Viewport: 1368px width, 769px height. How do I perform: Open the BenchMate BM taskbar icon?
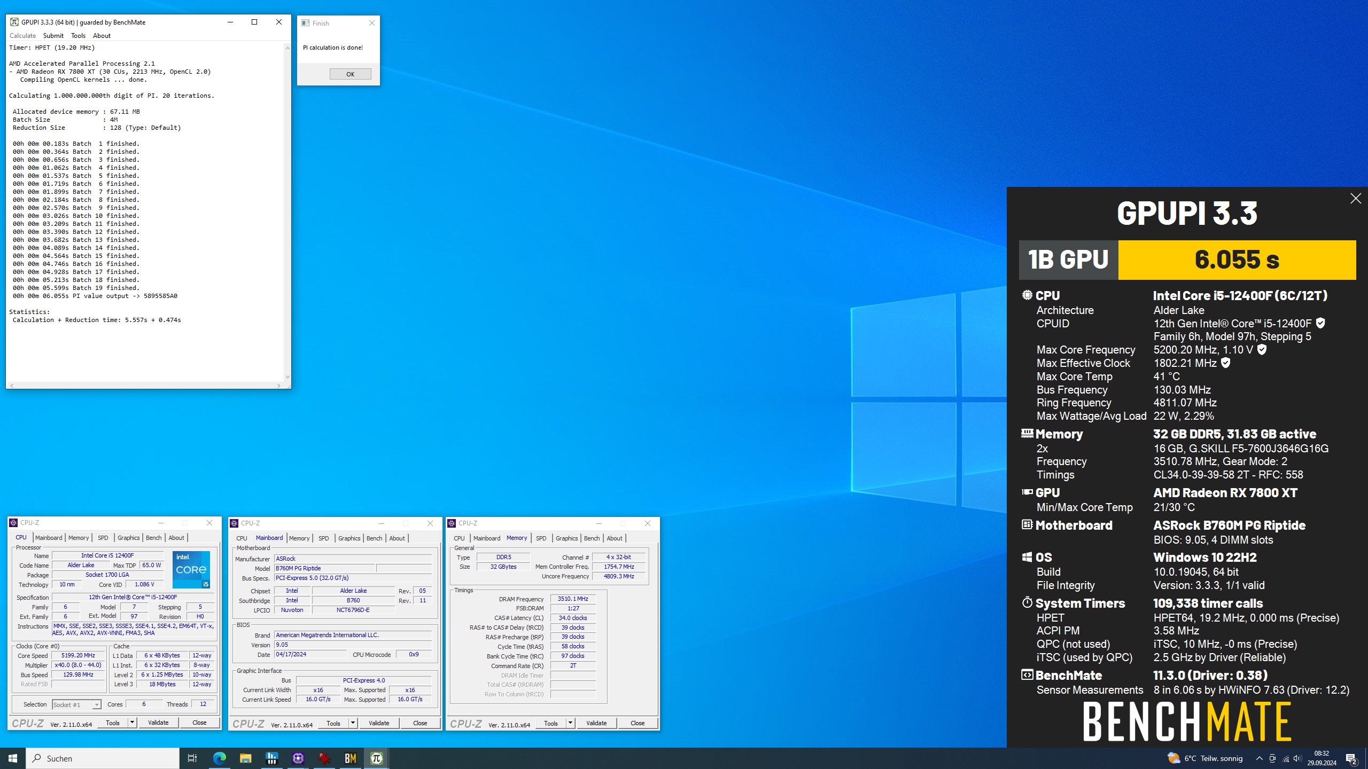[350, 758]
